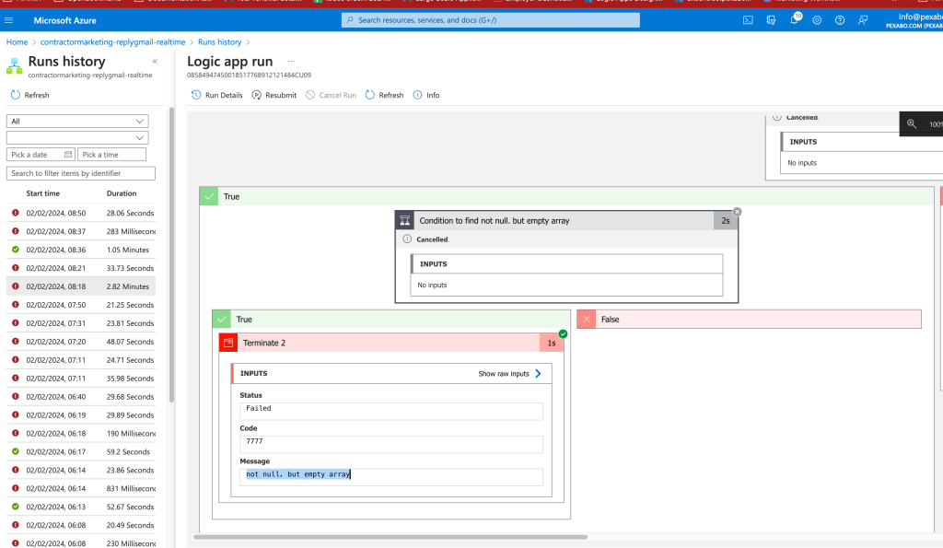Collapse 'Condition to find not null' action header
The image size is (943, 548).
pos(566,221)
